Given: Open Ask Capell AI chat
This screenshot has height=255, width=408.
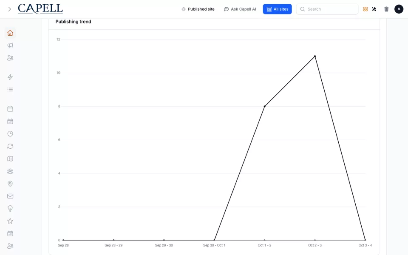Looking at the screenshot, I should click(x=240, y=9).
